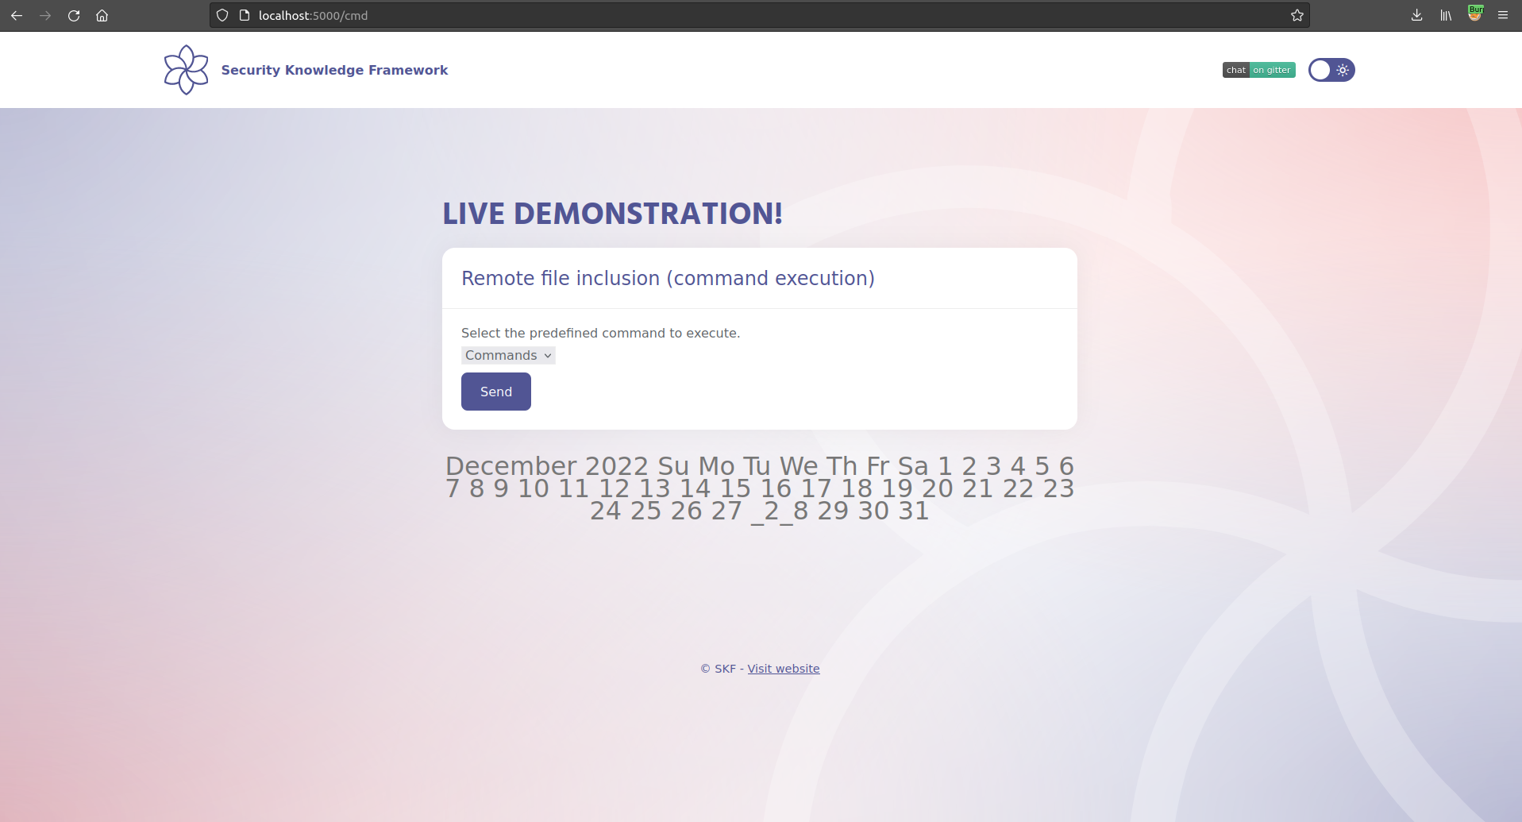Click the Security Knowledge Framework title
The height and width of the screenshot is (822, 1522).
point(334,70)
